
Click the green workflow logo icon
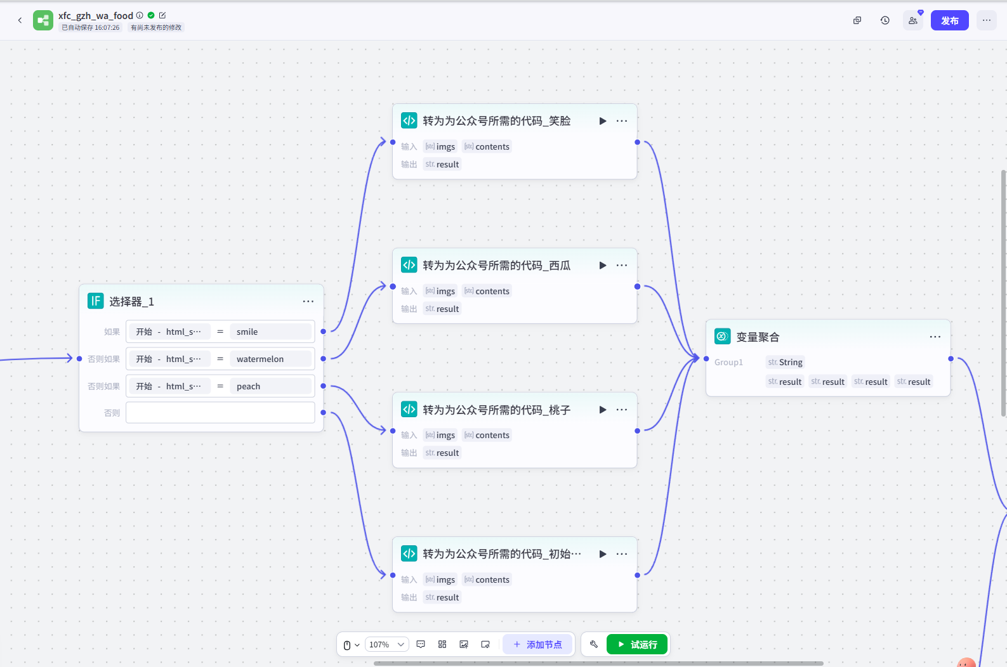[x=43, y=20]
